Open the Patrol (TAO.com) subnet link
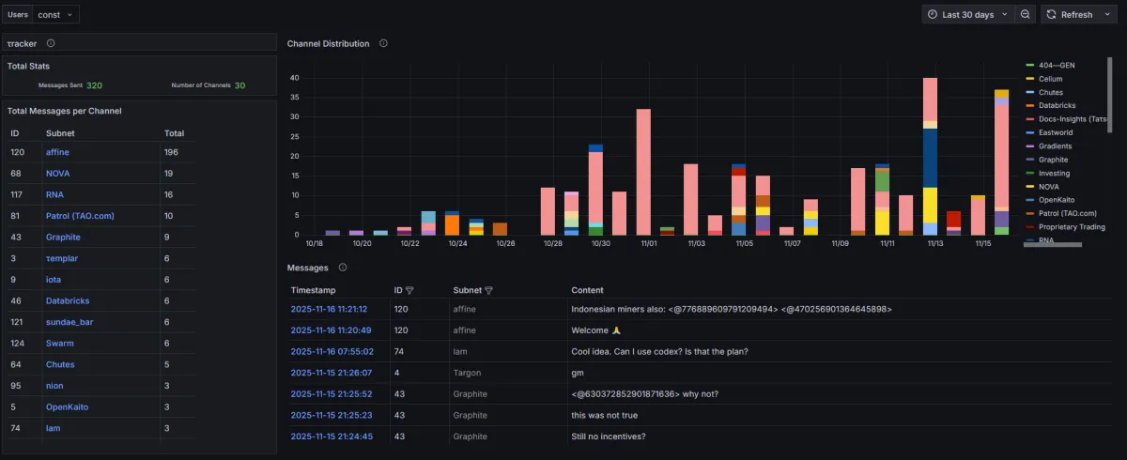1127x460 pixels. (x=78, y=216)
